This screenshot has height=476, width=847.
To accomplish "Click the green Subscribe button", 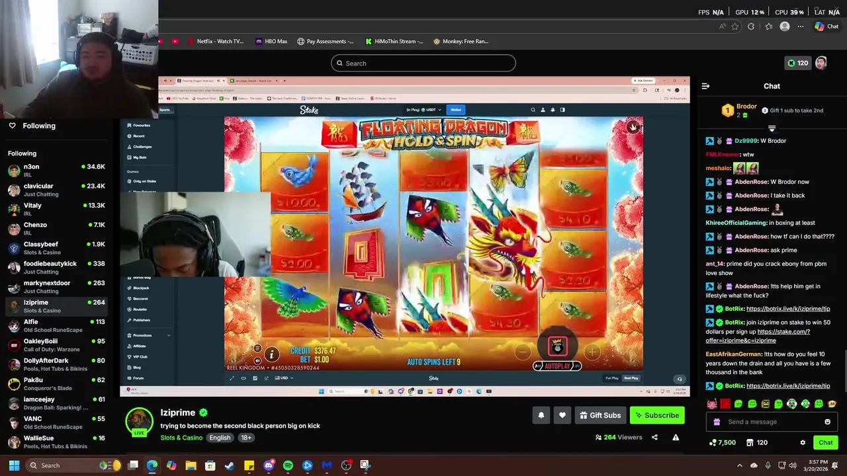I will click(657, 415).
